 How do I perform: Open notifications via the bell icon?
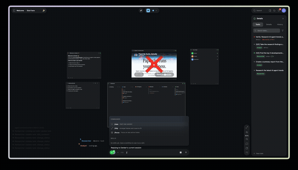pyautogui.click(x=279, y=11)
